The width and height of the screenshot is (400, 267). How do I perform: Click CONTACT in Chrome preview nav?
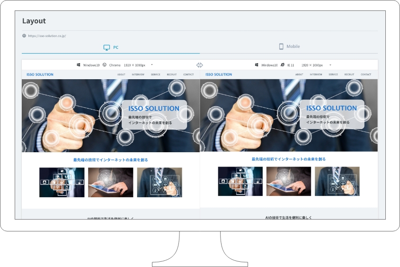point(188,74)
